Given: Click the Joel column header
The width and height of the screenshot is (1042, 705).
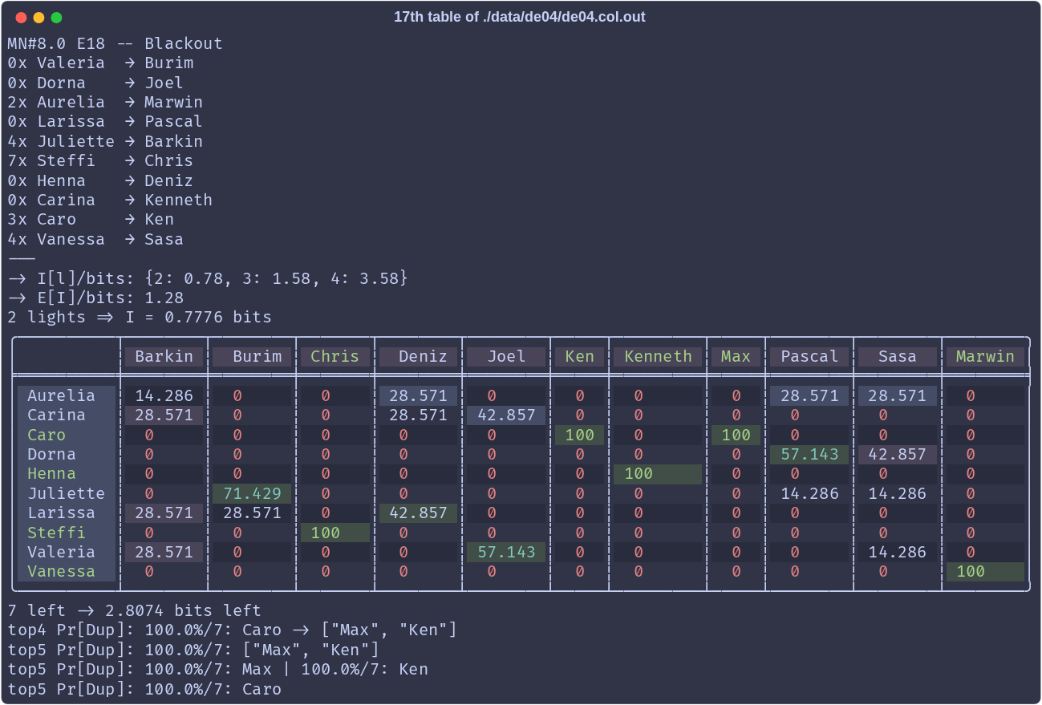Looking at the screenshot, I should tap(506, 357).
